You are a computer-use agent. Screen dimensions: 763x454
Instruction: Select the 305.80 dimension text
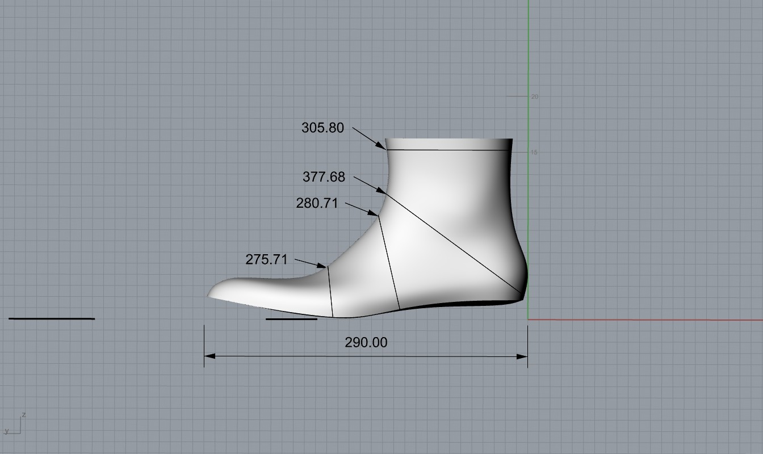322,128
